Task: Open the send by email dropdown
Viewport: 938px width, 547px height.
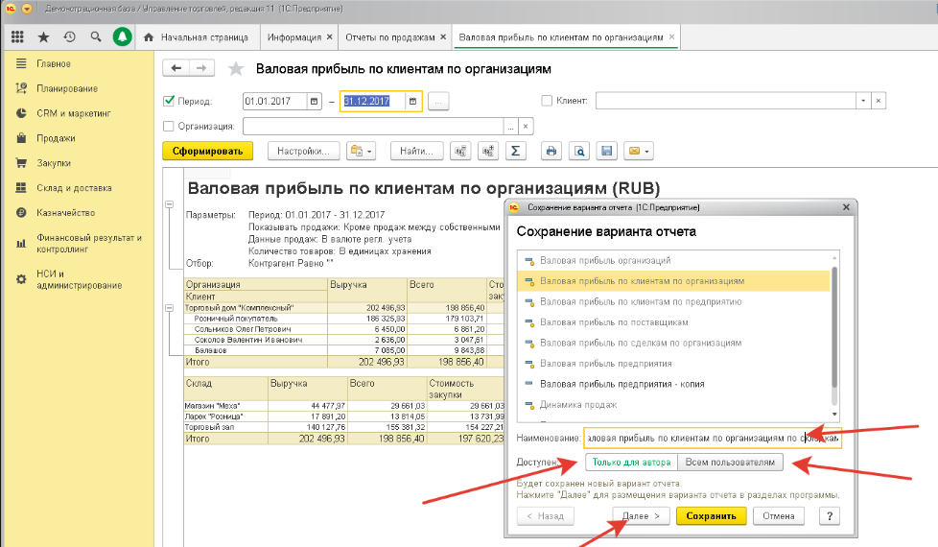Action: tap(638, 151)
